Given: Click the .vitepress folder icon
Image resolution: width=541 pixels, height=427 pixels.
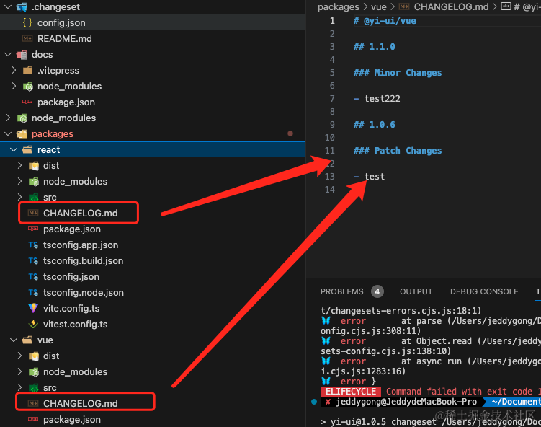Looking at the screenshot, I should (x=27, y=71).
